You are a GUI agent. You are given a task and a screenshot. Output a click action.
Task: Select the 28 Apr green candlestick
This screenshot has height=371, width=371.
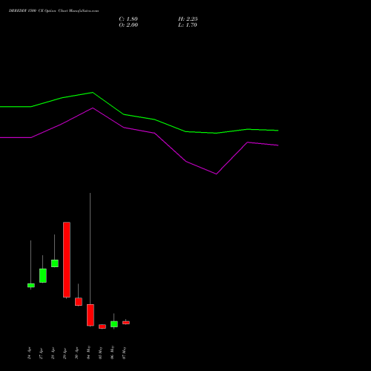click(x=55, y=263)
